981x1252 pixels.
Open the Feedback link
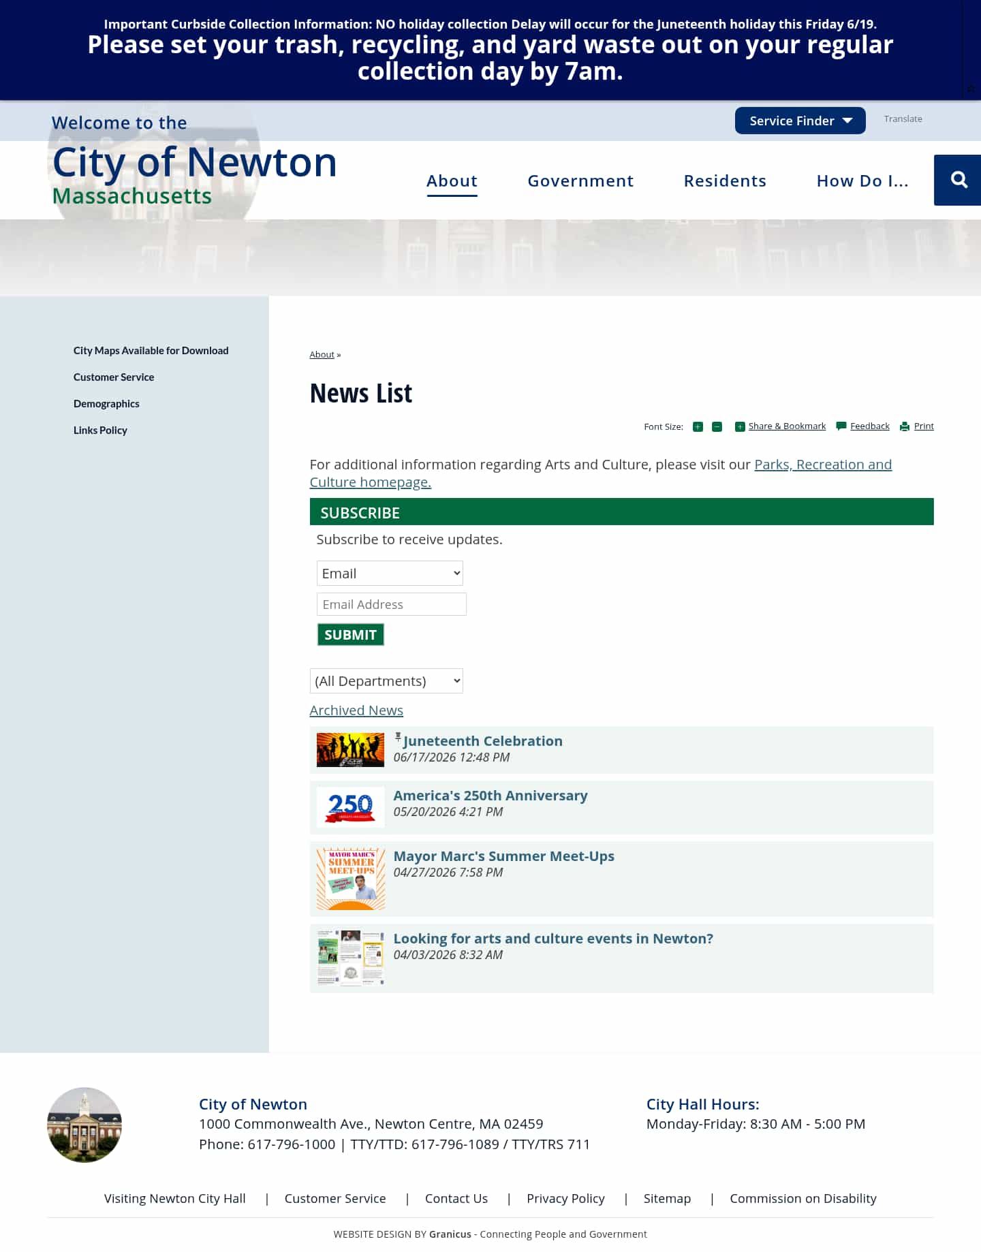[x=869, y=426]
